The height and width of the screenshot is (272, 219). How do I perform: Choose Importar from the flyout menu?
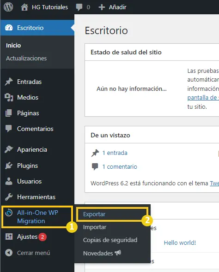(95, 227)
